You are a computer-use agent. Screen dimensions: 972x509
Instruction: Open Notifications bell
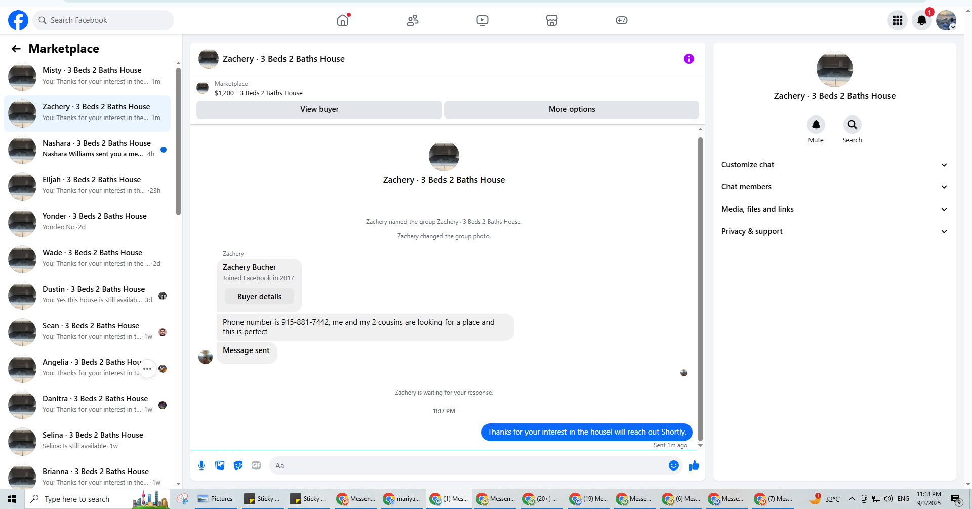pos(922,20)
